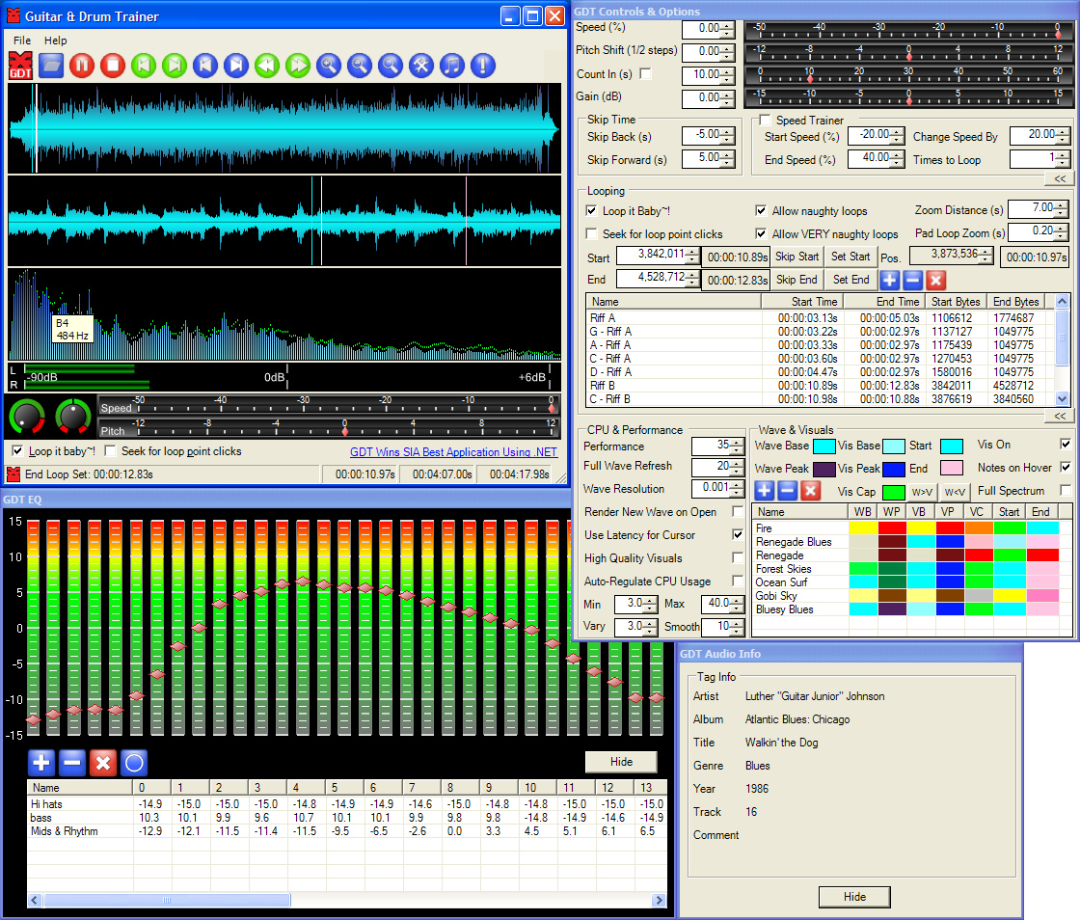The height and width of the screenshot is (920, 1080).
Task: Increase Zoom Distance using spinner up arrow
Action: pyautogui.click(x=1063, y=205)
